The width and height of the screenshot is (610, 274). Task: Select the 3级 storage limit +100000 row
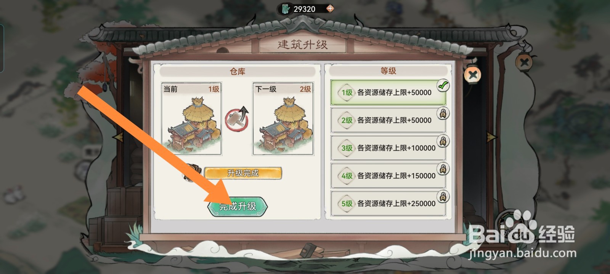(388, 148)
